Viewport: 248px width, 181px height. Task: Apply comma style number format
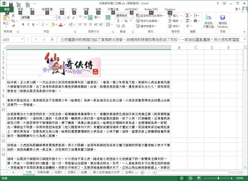click(x=131, y=21)
